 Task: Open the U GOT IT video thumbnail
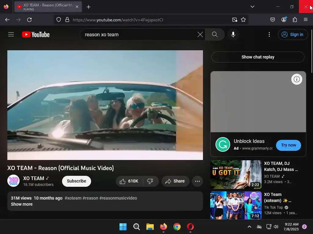[236, 174]
